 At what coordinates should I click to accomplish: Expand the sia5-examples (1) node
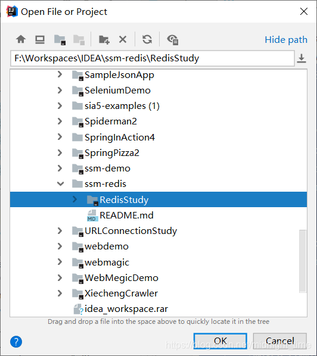60,105
